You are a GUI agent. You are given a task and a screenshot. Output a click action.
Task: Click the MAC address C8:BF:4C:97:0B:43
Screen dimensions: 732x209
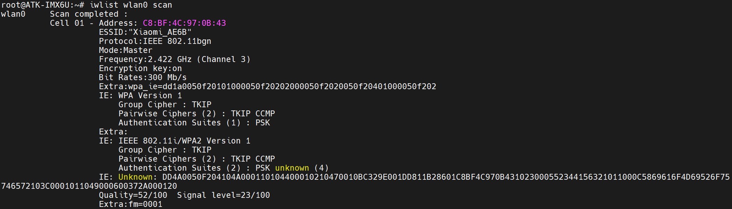click(x=184, y=23)
